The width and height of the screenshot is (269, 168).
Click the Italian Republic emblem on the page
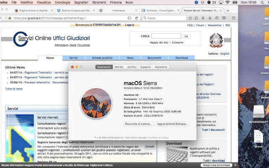(x=216, y=40)
